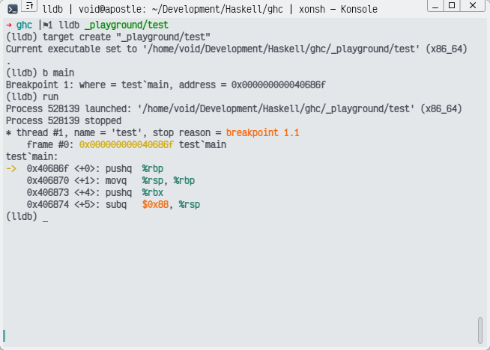Click the red prompt arrow before ghc
The image size is (490, 350).
(x=8, y=25)
